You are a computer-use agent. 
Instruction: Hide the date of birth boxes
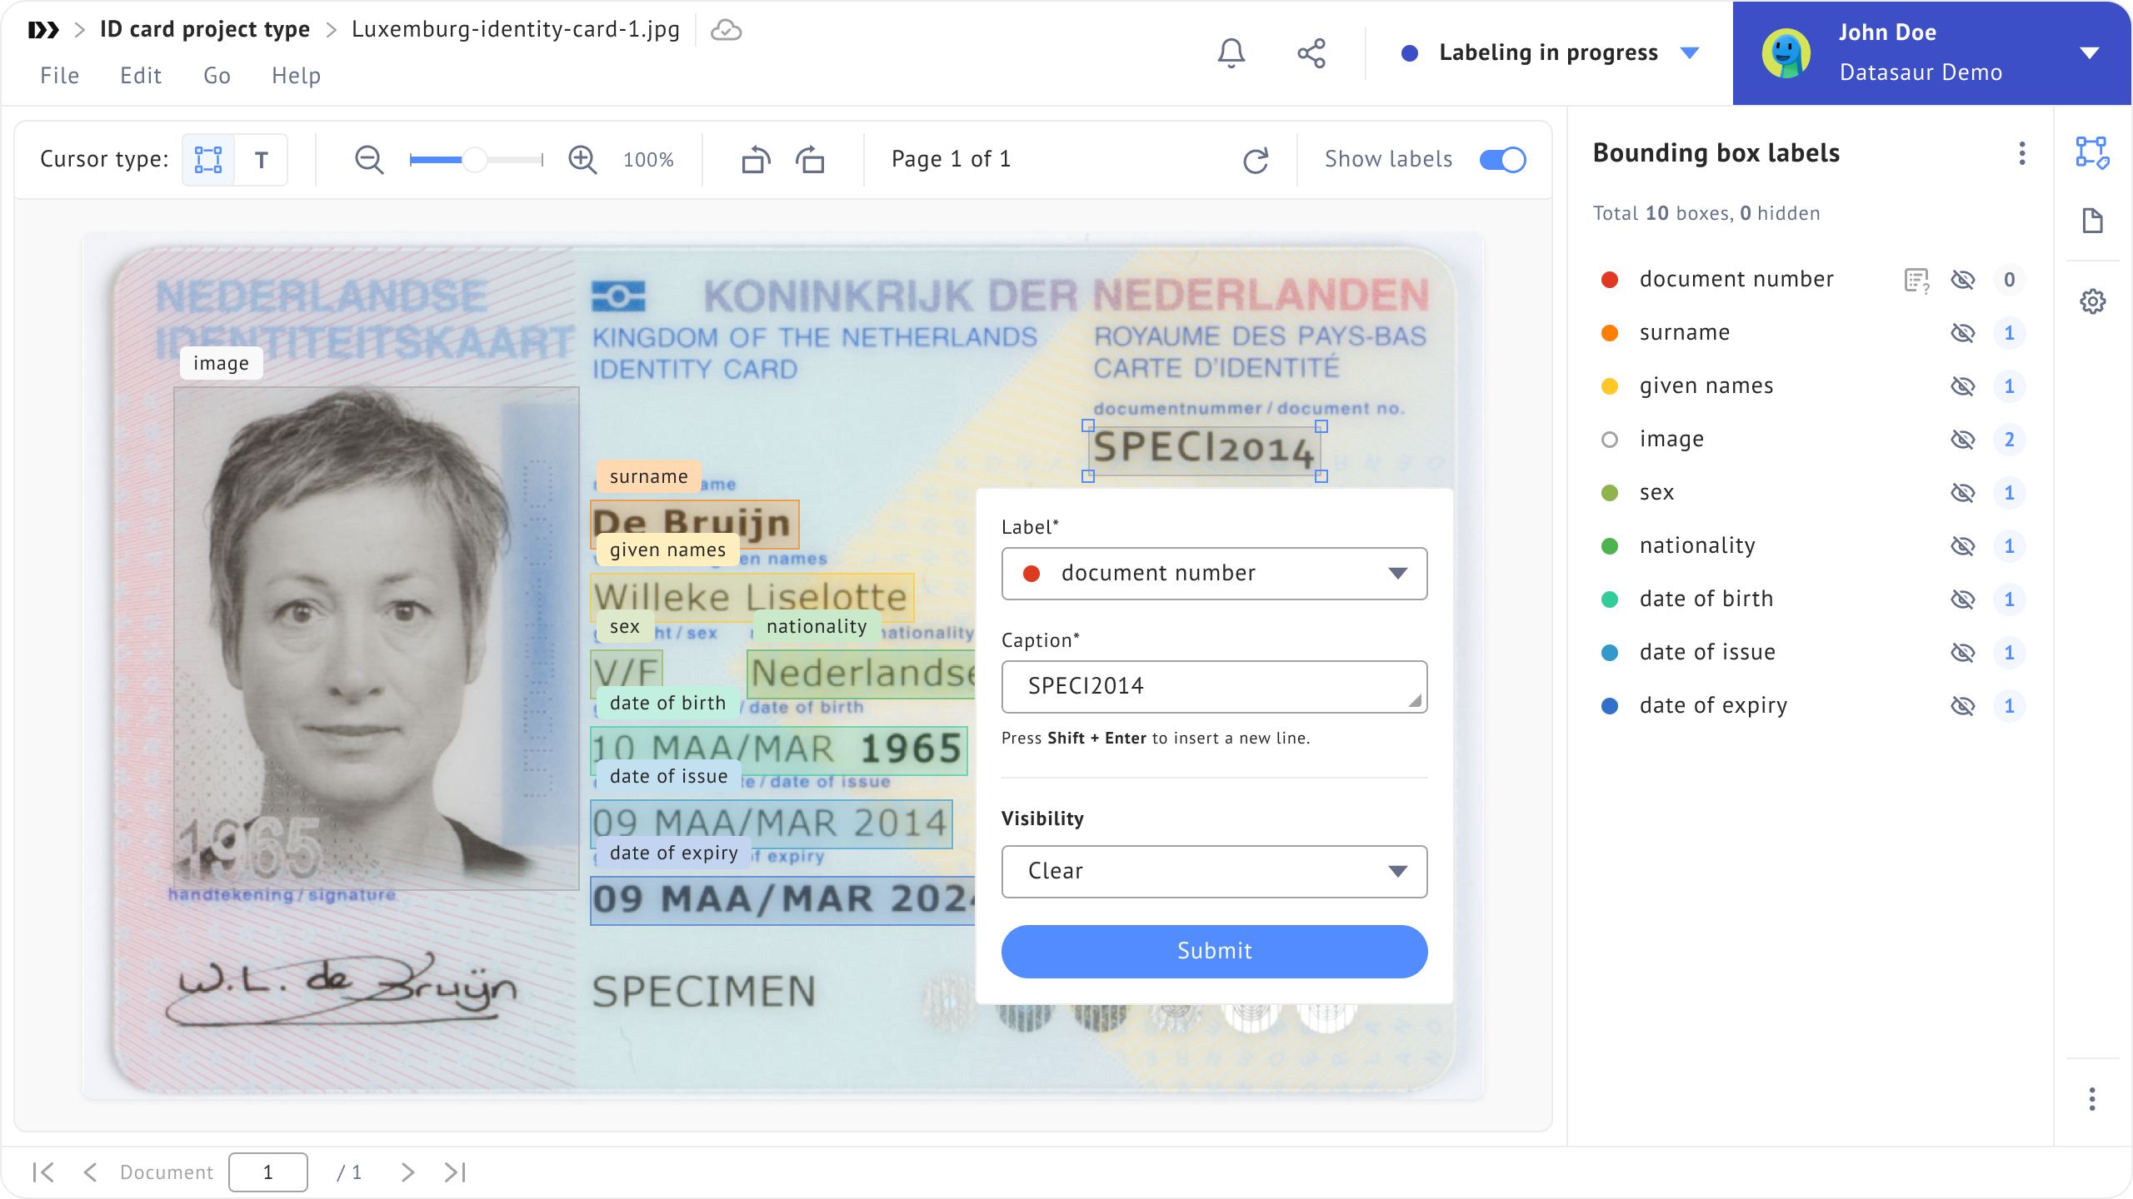[1962, 599]
